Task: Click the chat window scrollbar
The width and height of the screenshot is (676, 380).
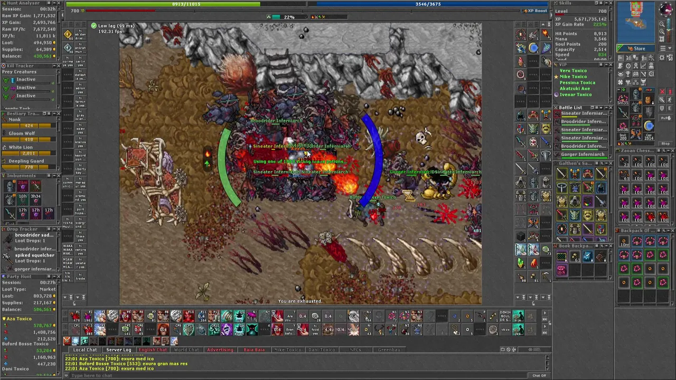Action: [x=547, y=362]
